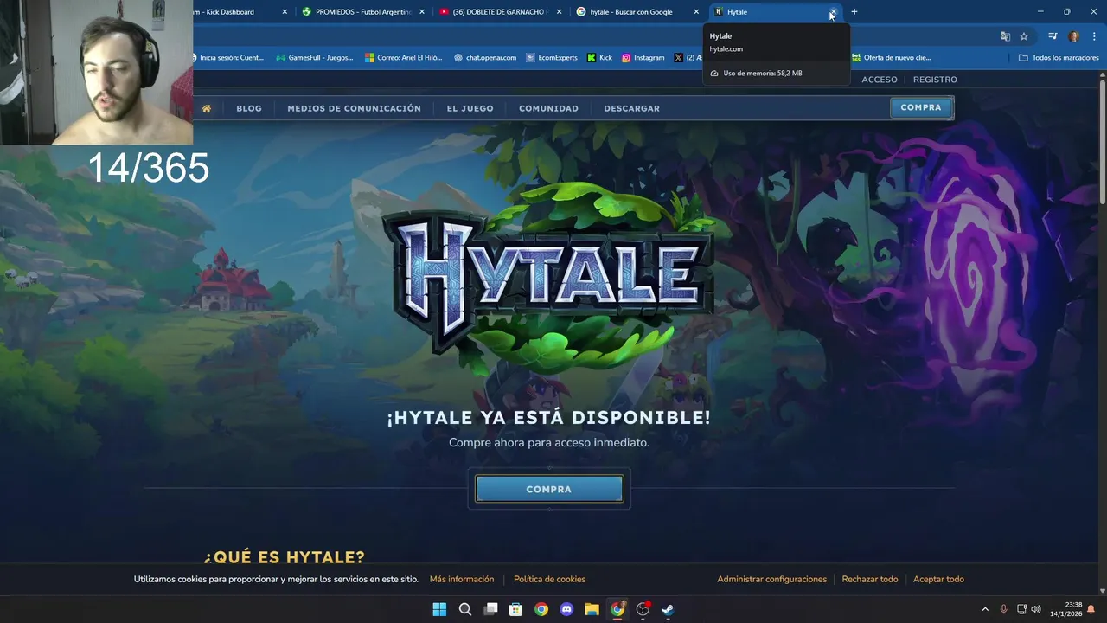This screenshot has height=623, width=1107.
Task: Open Chrome's three-dot menu
Action: coord(1094,36)
